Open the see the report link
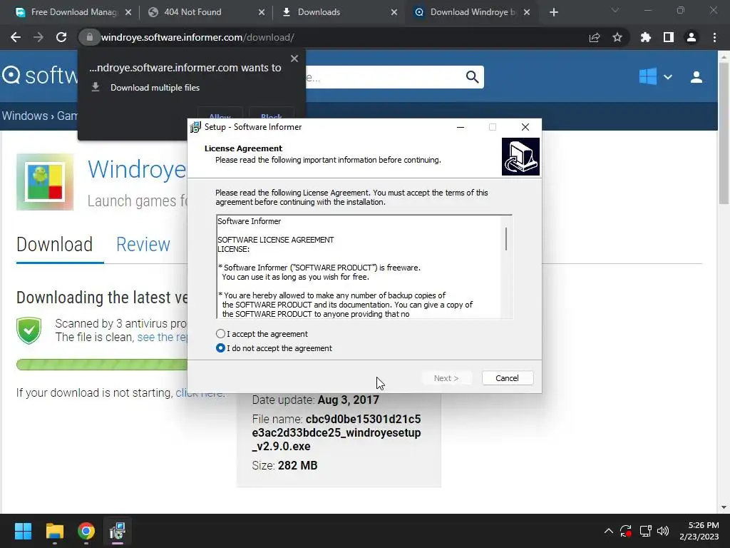 tap(162, 338)
